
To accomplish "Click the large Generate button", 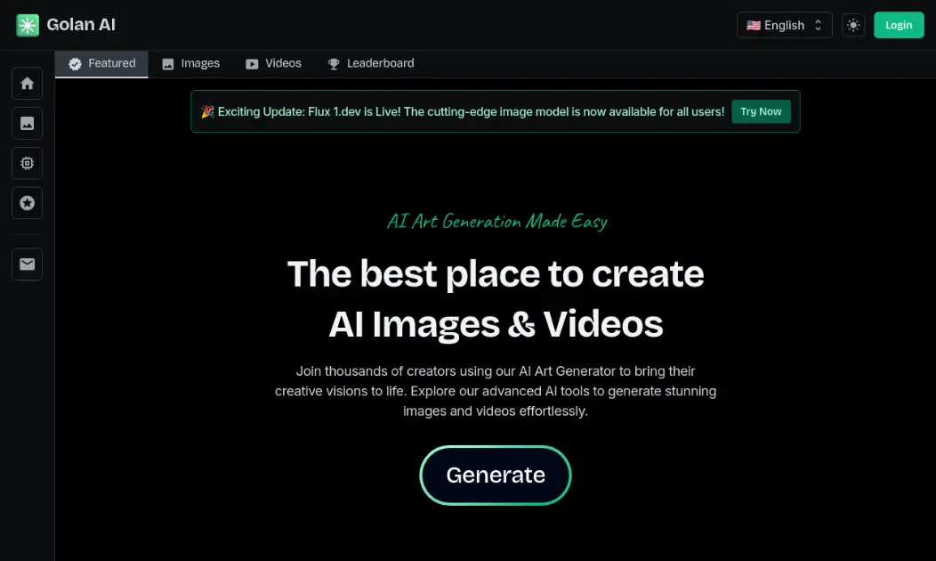I will [x=496, y=475].
